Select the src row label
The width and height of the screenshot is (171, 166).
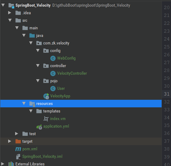[x=25, y=21]
